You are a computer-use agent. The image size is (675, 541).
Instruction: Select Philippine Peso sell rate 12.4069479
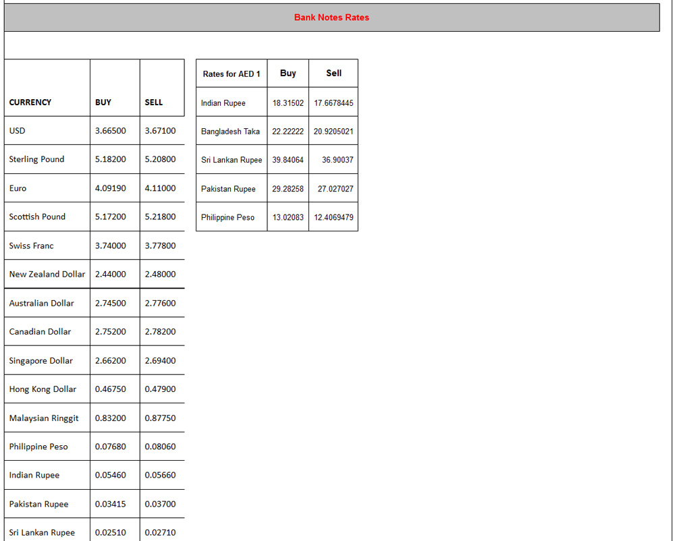pos(333,217)
